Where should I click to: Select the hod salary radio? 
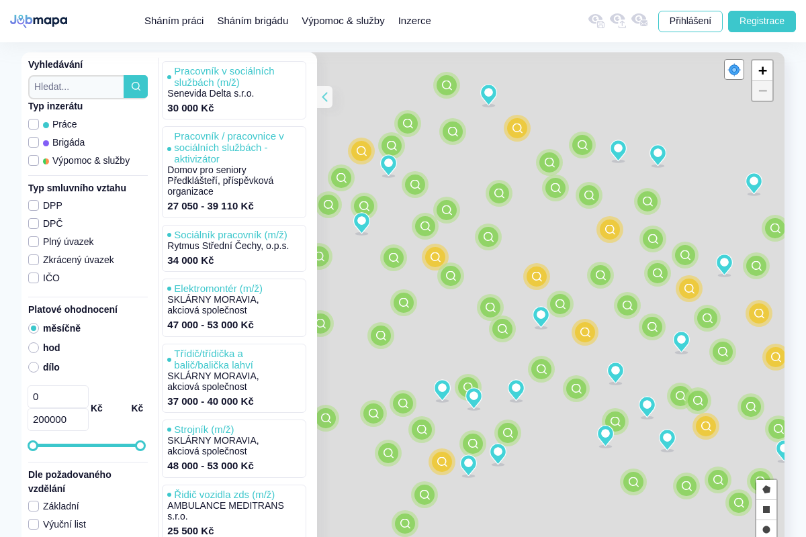click(x=34, y=348)
